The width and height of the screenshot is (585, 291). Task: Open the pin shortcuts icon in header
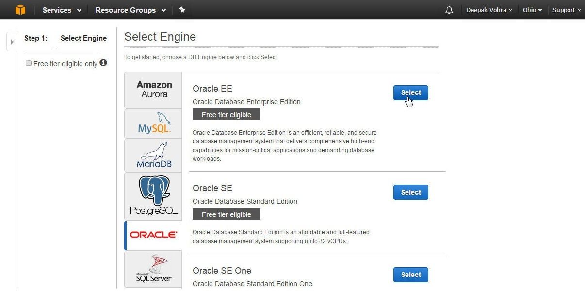[x=182, y=10]
